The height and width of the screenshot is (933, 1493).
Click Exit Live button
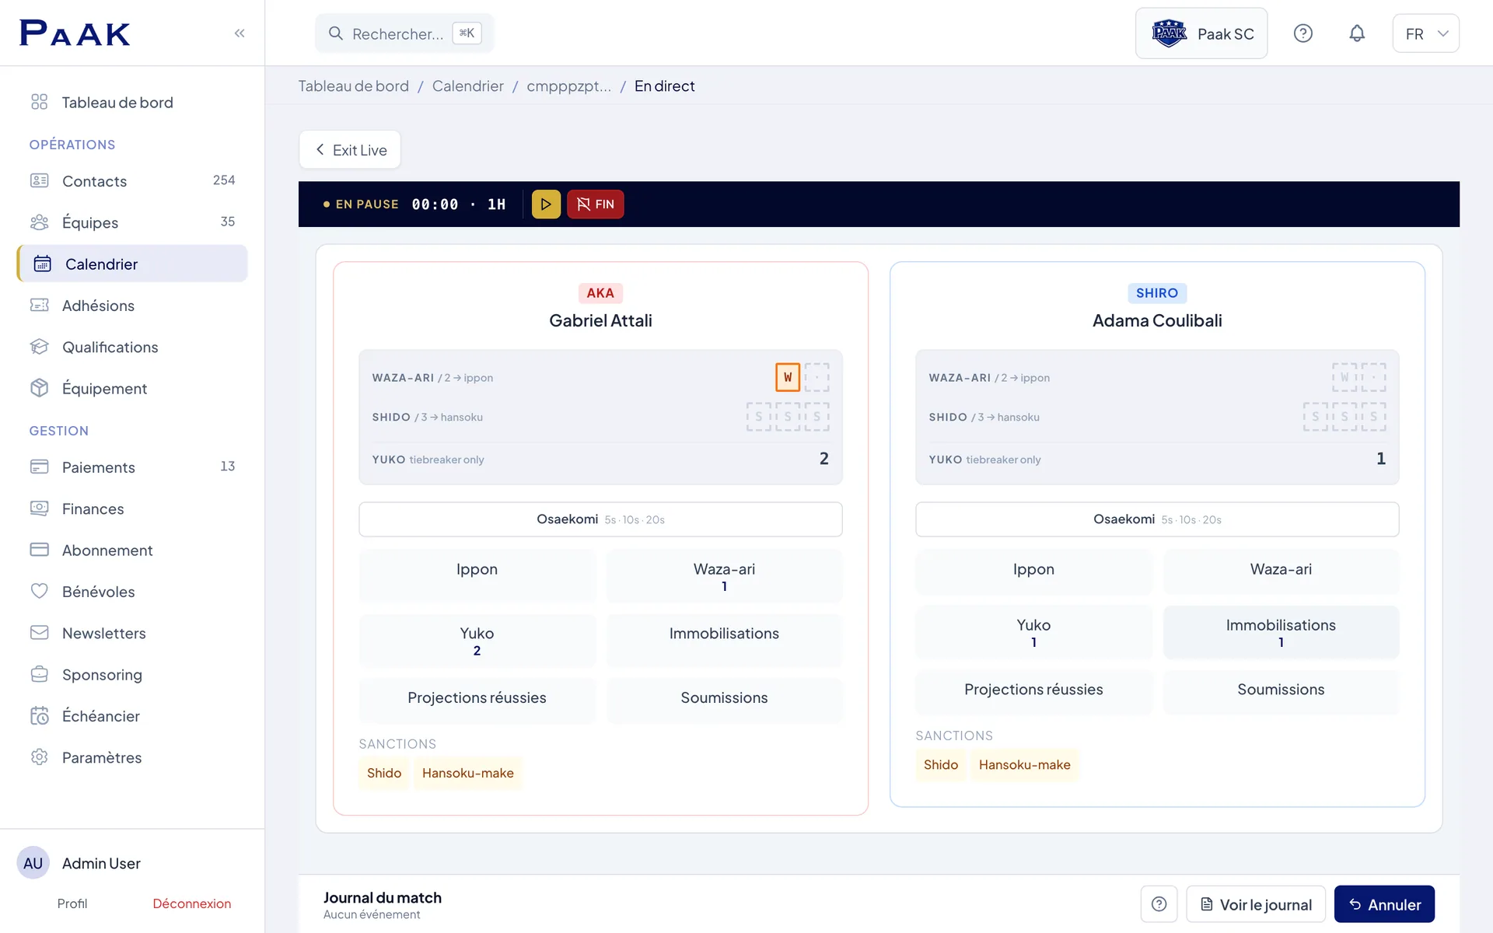coord(350,150)
